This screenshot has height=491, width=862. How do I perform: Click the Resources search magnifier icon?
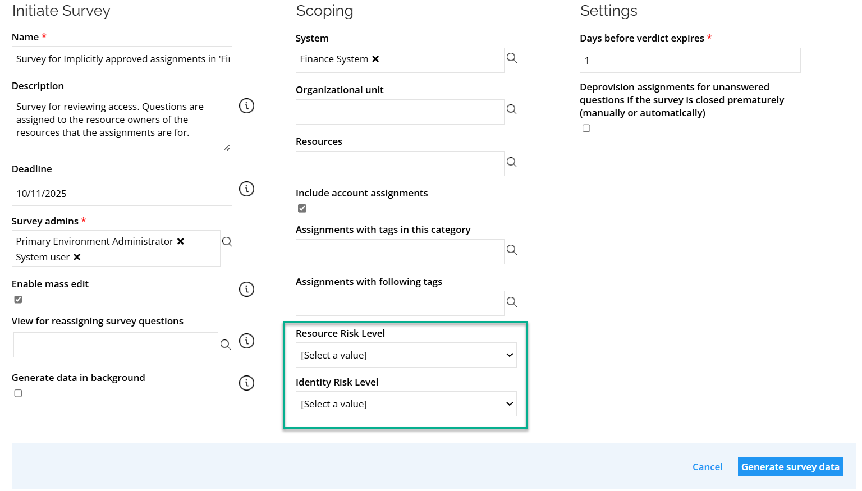pos(512,162)
